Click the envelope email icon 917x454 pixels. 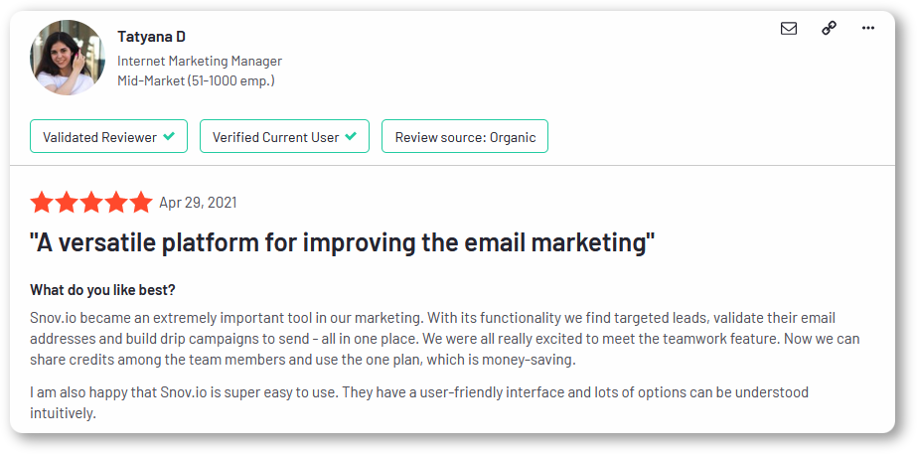point(788,28)
